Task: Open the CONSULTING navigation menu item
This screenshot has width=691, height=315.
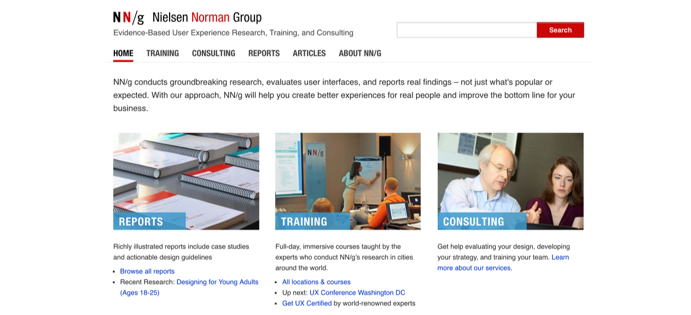Action: 213,54
